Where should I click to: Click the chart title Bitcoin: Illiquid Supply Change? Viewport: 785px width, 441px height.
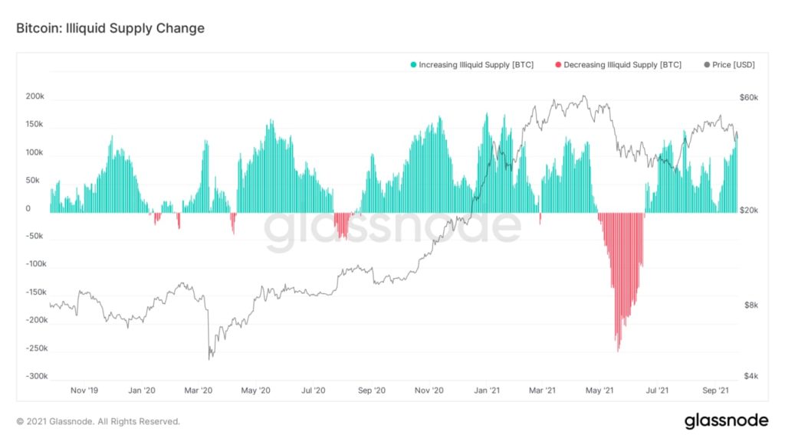pyautogui.click(x=110, y=28)
